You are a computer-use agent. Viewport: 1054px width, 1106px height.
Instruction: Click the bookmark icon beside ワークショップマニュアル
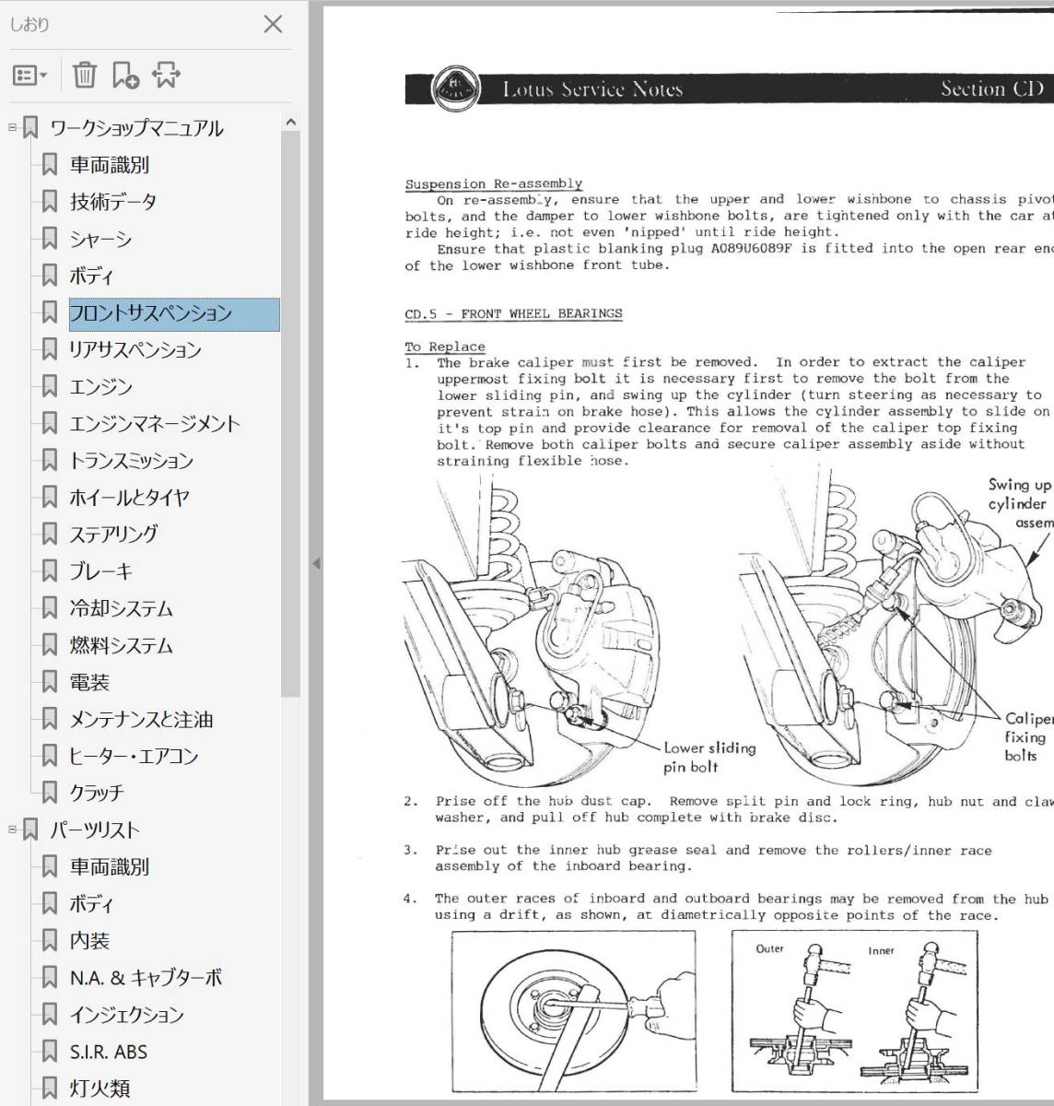pyautogui.click(x=30, y=128)
